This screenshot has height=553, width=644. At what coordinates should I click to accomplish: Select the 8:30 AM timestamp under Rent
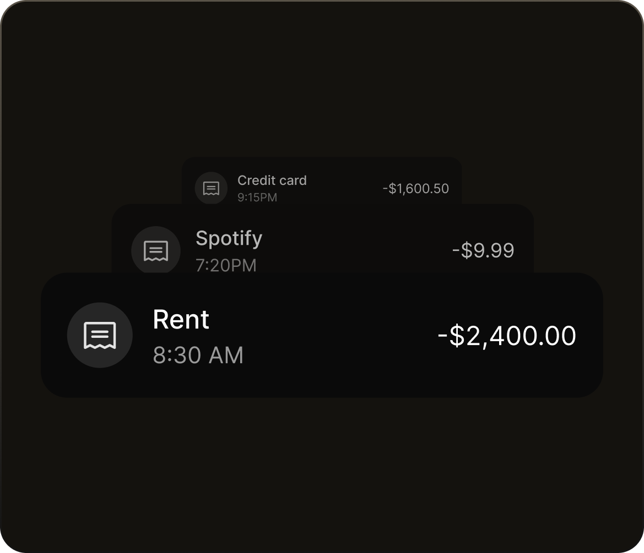[x=198, y=356]
